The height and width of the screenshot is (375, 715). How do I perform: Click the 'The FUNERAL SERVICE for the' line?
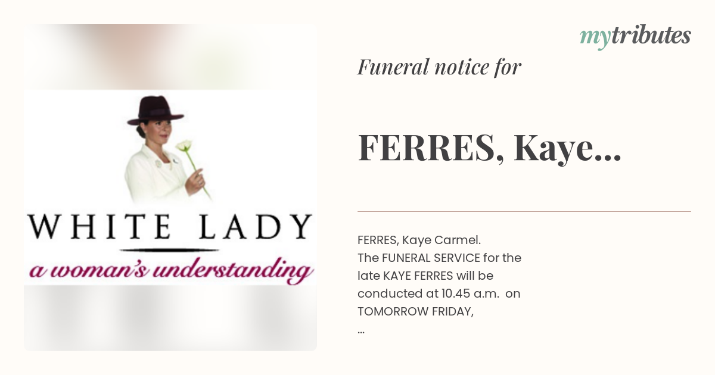click(x=439, y=258)
